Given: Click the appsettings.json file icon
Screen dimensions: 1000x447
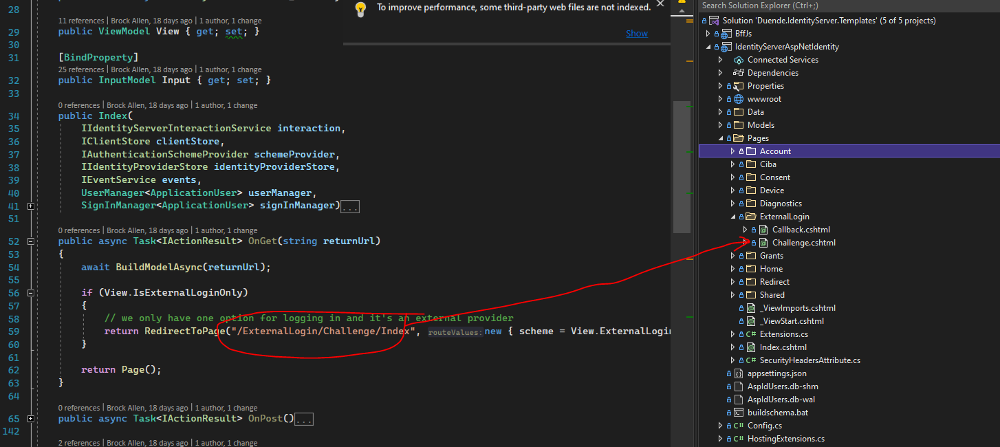Looking at the screenshot, I should (739, 373).
